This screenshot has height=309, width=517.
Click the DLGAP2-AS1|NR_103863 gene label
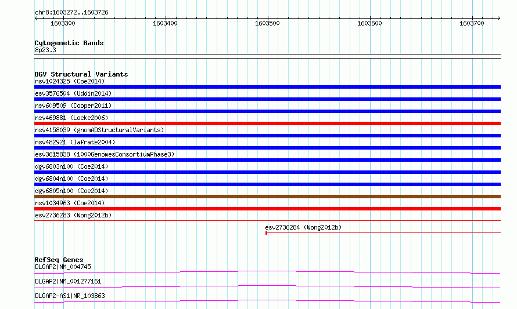[70, 296]
